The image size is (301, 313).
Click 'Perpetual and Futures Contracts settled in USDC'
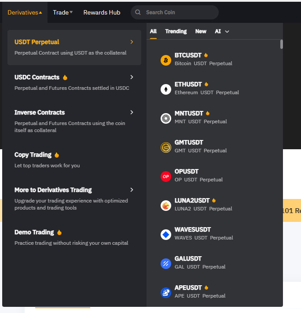[x=72, y=88]
